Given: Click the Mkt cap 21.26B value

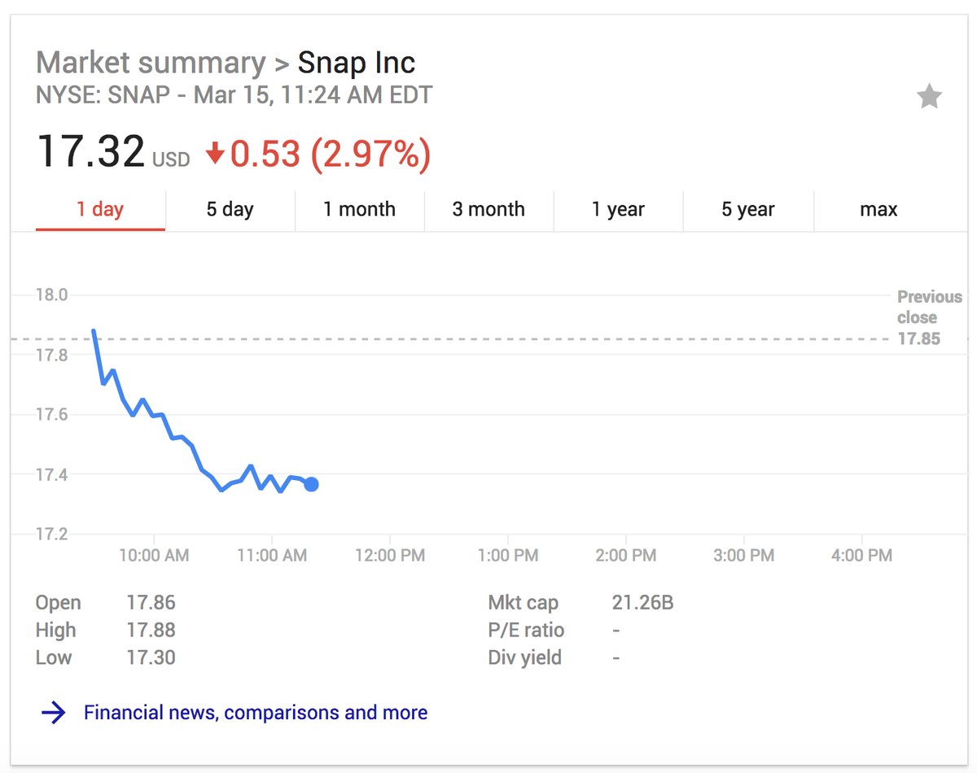Looking at the screenshot, I should (x=642, y=603).
